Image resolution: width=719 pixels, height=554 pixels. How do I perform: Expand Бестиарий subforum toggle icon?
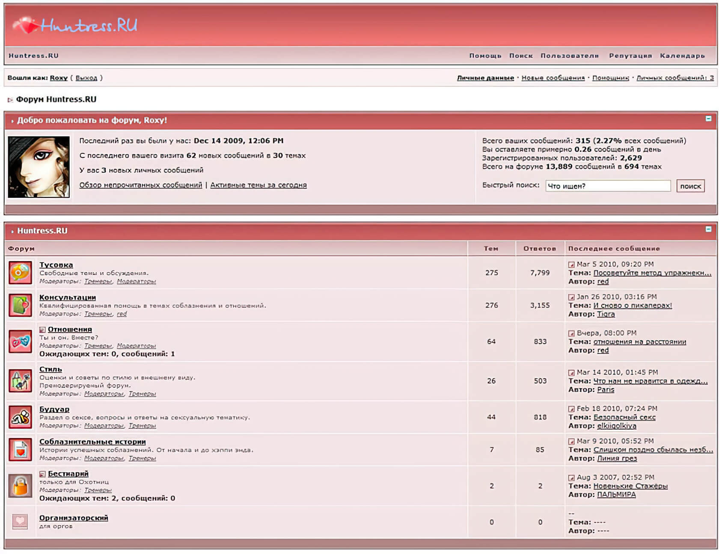click(42, 474)
